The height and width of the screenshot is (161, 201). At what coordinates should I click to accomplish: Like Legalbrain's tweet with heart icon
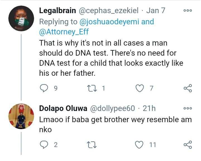(x=139, y=89)
